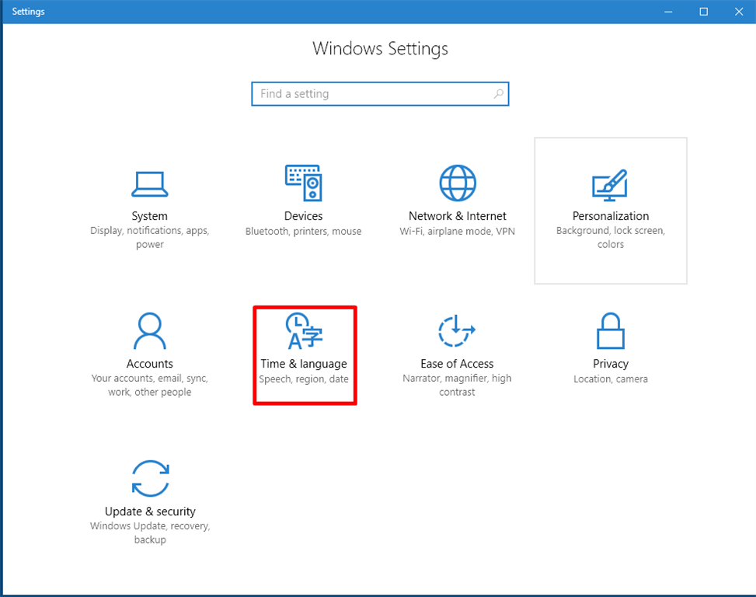Click the Ease of Access label
The height and width of the screenshot is (597, 756).
[457, 364]
